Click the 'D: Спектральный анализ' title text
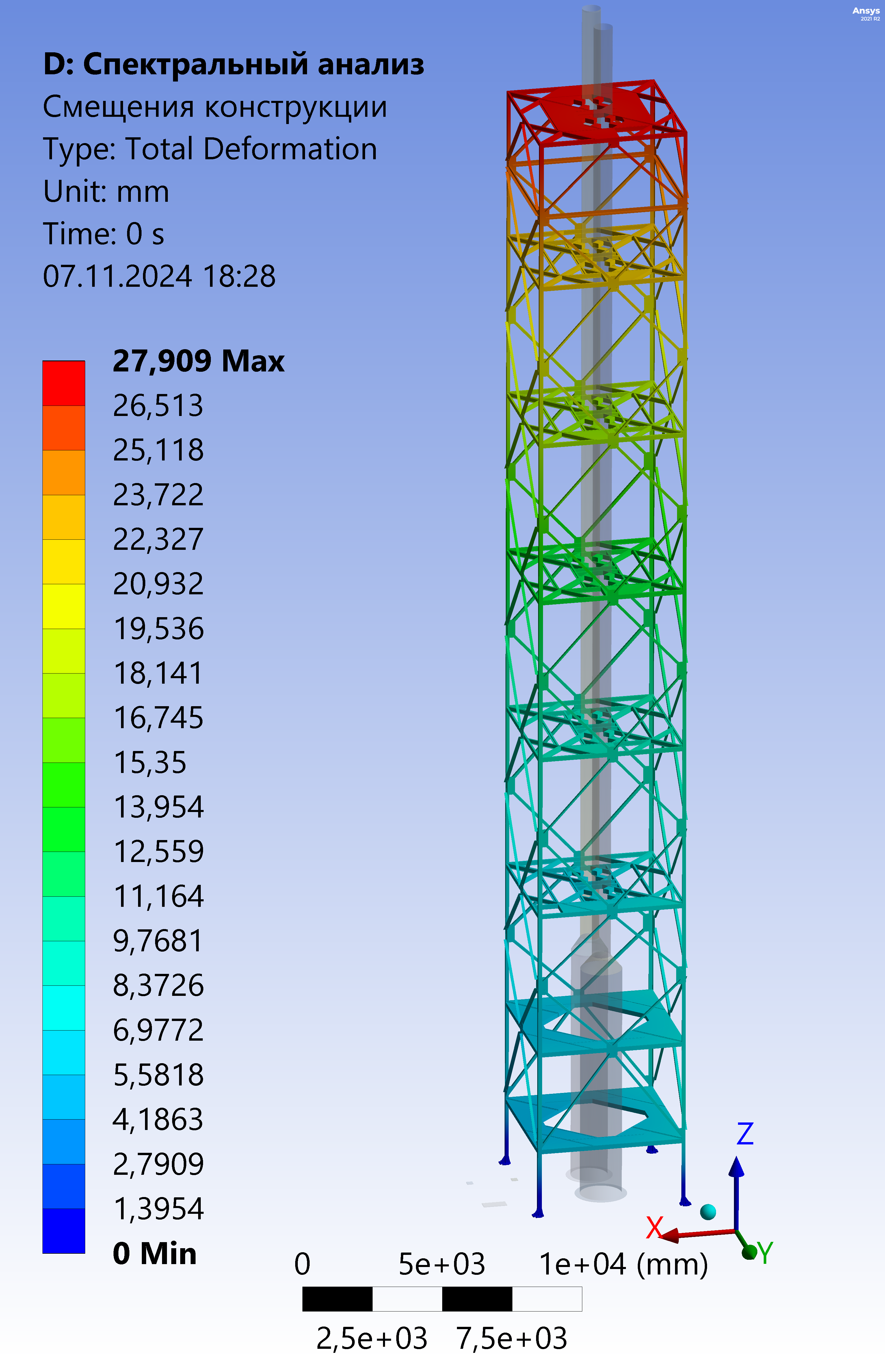This screenshot has height=1354, width=885. point(234,64)
